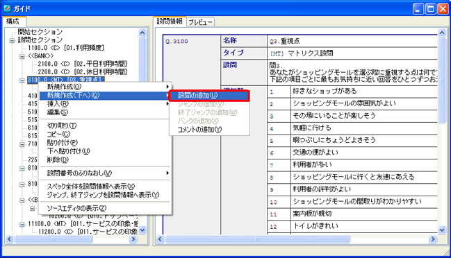Viewport: 451px width, 258px height.
Task: Minimize the ガイド window
Action: 418,9
